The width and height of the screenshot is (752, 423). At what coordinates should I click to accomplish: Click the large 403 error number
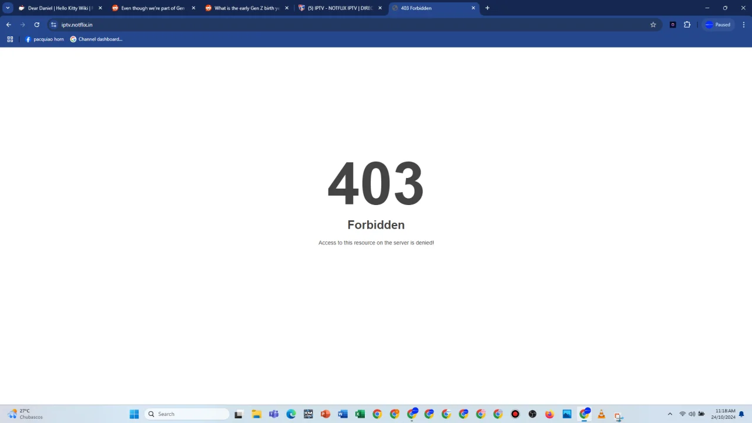click(376, 183)
